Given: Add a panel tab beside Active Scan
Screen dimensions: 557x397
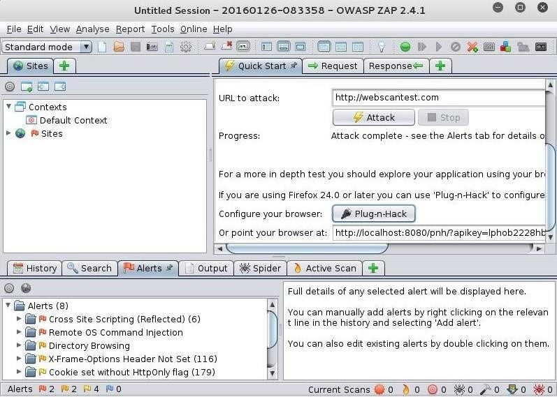Looking at the screenshot, I should tap(373, 268).
